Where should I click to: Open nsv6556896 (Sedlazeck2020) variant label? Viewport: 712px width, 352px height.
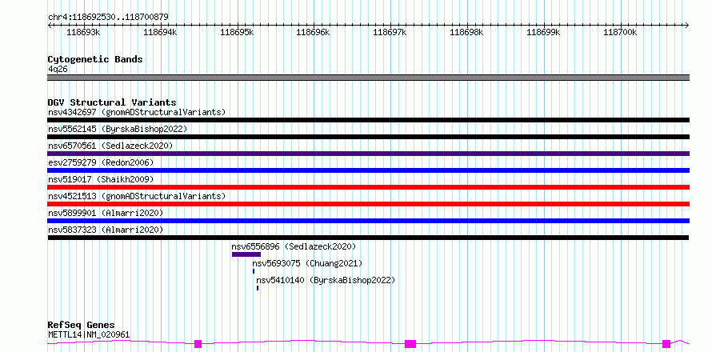pyautogui.click(x=294, y=246)
